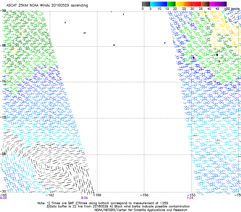Pick the green 15-20 knots color segment

[171, 4]
